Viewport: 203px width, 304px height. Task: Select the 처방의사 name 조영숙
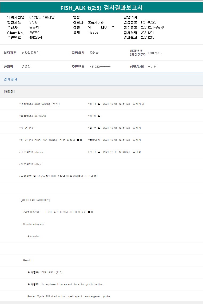pos(94,53)
